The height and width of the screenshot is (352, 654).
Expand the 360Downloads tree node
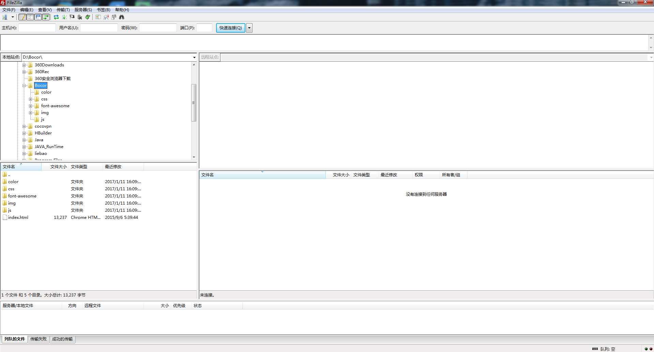pyautogui.click(x=24, y=65)
